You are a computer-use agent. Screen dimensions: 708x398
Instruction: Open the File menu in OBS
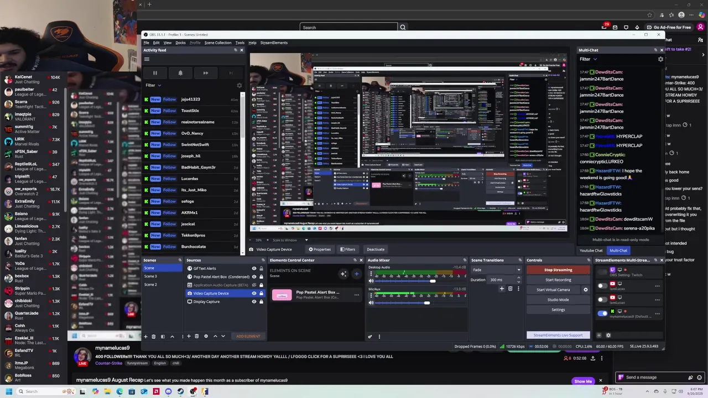[x=146, y=43]
